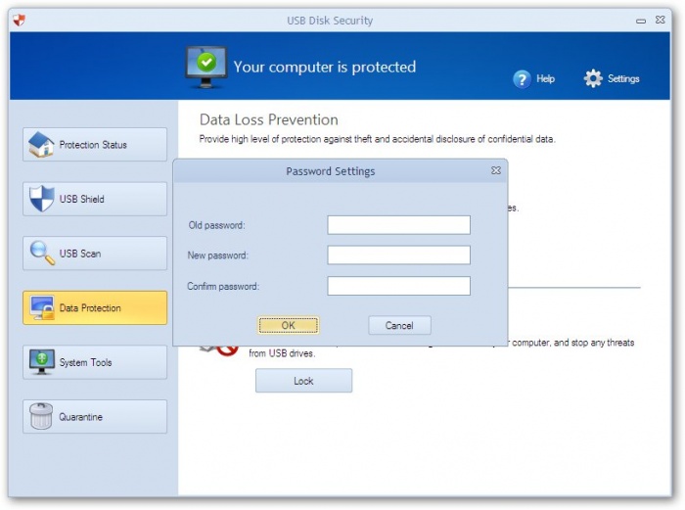Click the Protection Status house icon
This screenshot has width=685, height=510.
(x=41, y=144)
